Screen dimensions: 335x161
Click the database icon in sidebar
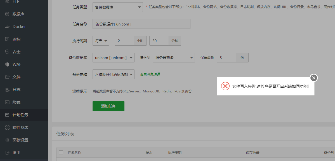[x=7, y=14]
